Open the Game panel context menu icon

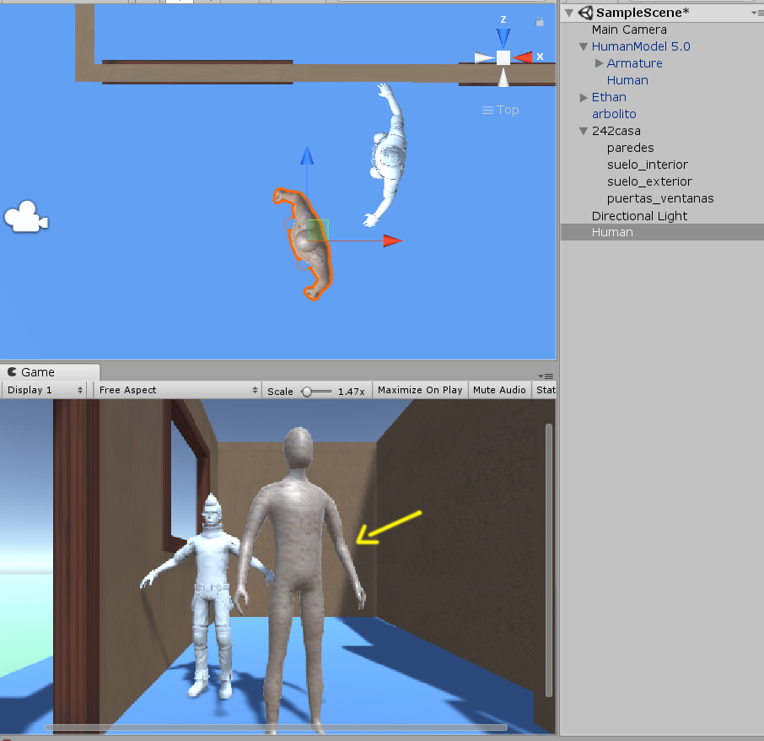(546, 376)
